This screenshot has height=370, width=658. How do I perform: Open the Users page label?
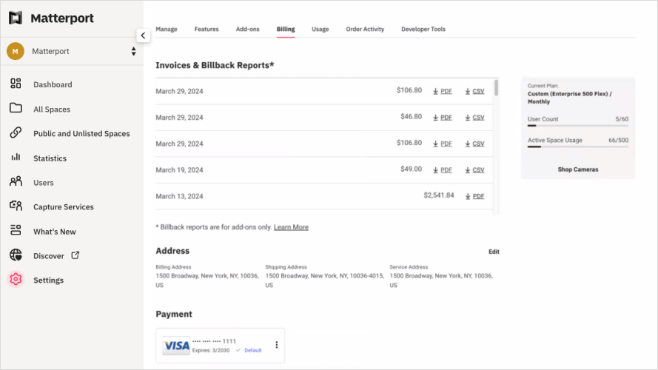tap(44, 183)
